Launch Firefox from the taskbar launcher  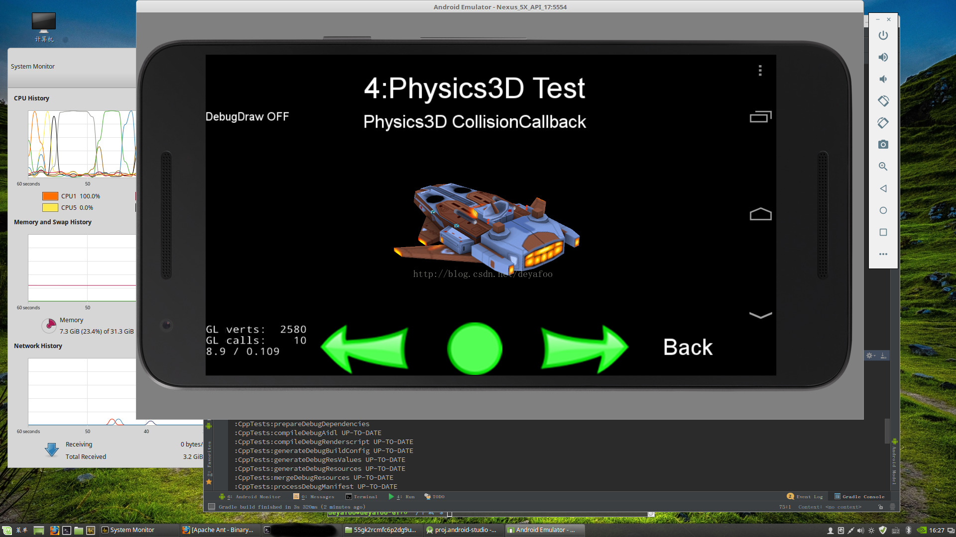click(54, 531)
